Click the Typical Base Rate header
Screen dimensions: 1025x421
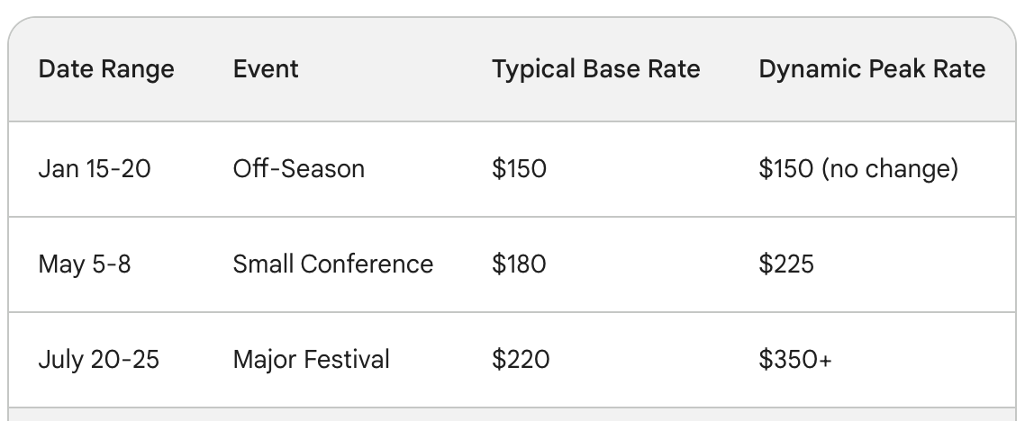[595, 69]
